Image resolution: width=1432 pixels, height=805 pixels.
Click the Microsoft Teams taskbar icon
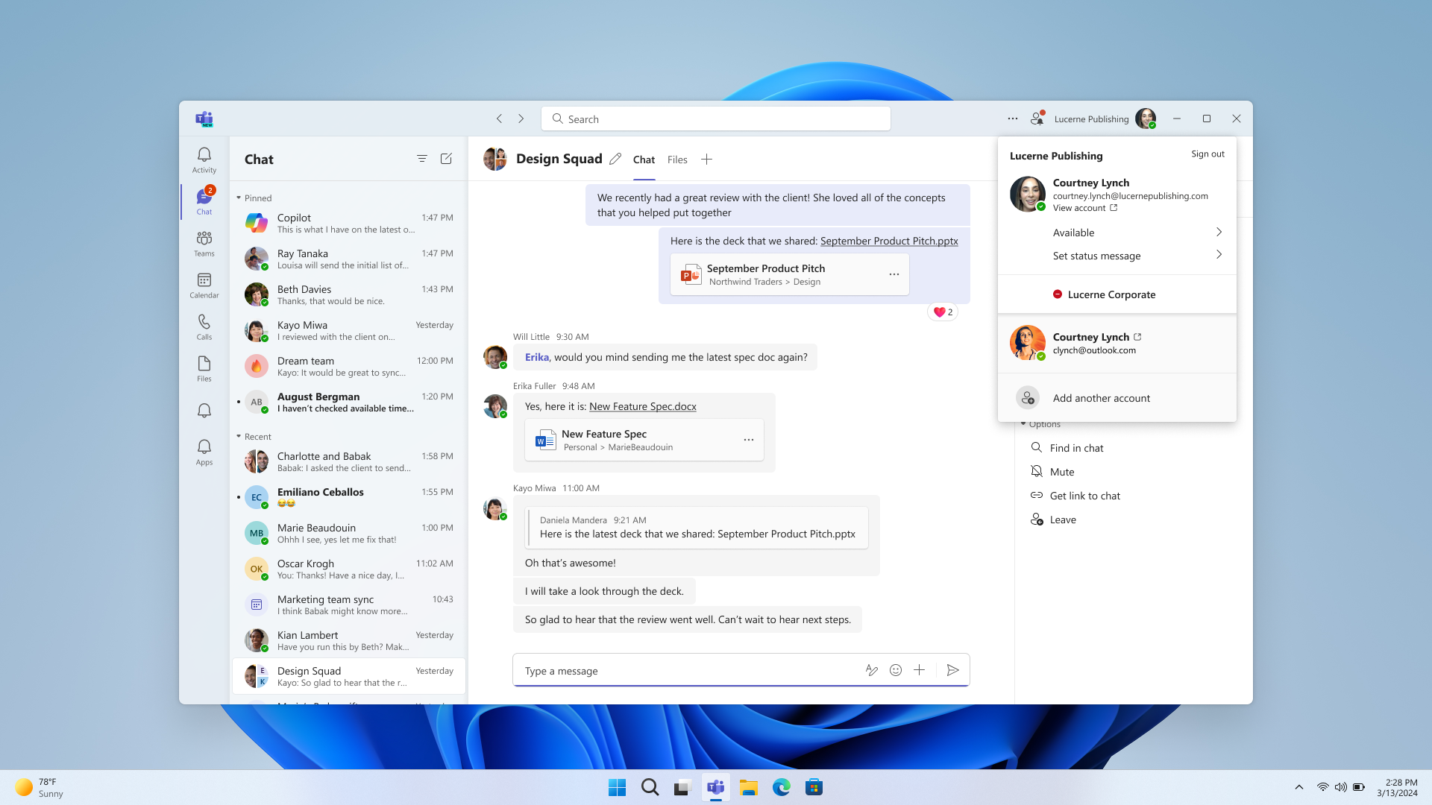(x=715, y=786)
